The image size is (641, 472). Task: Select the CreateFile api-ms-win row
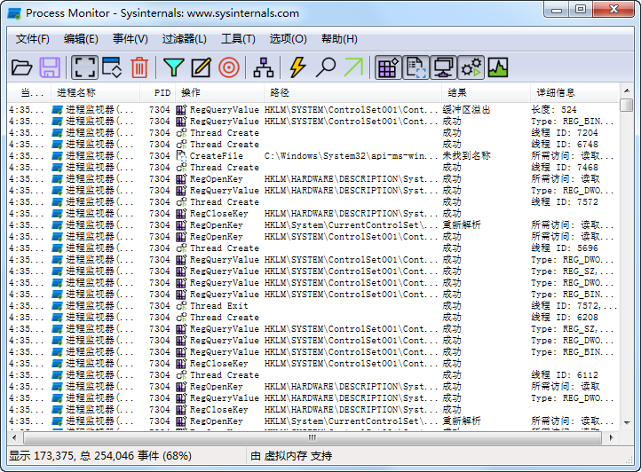(x=313, y=155)
